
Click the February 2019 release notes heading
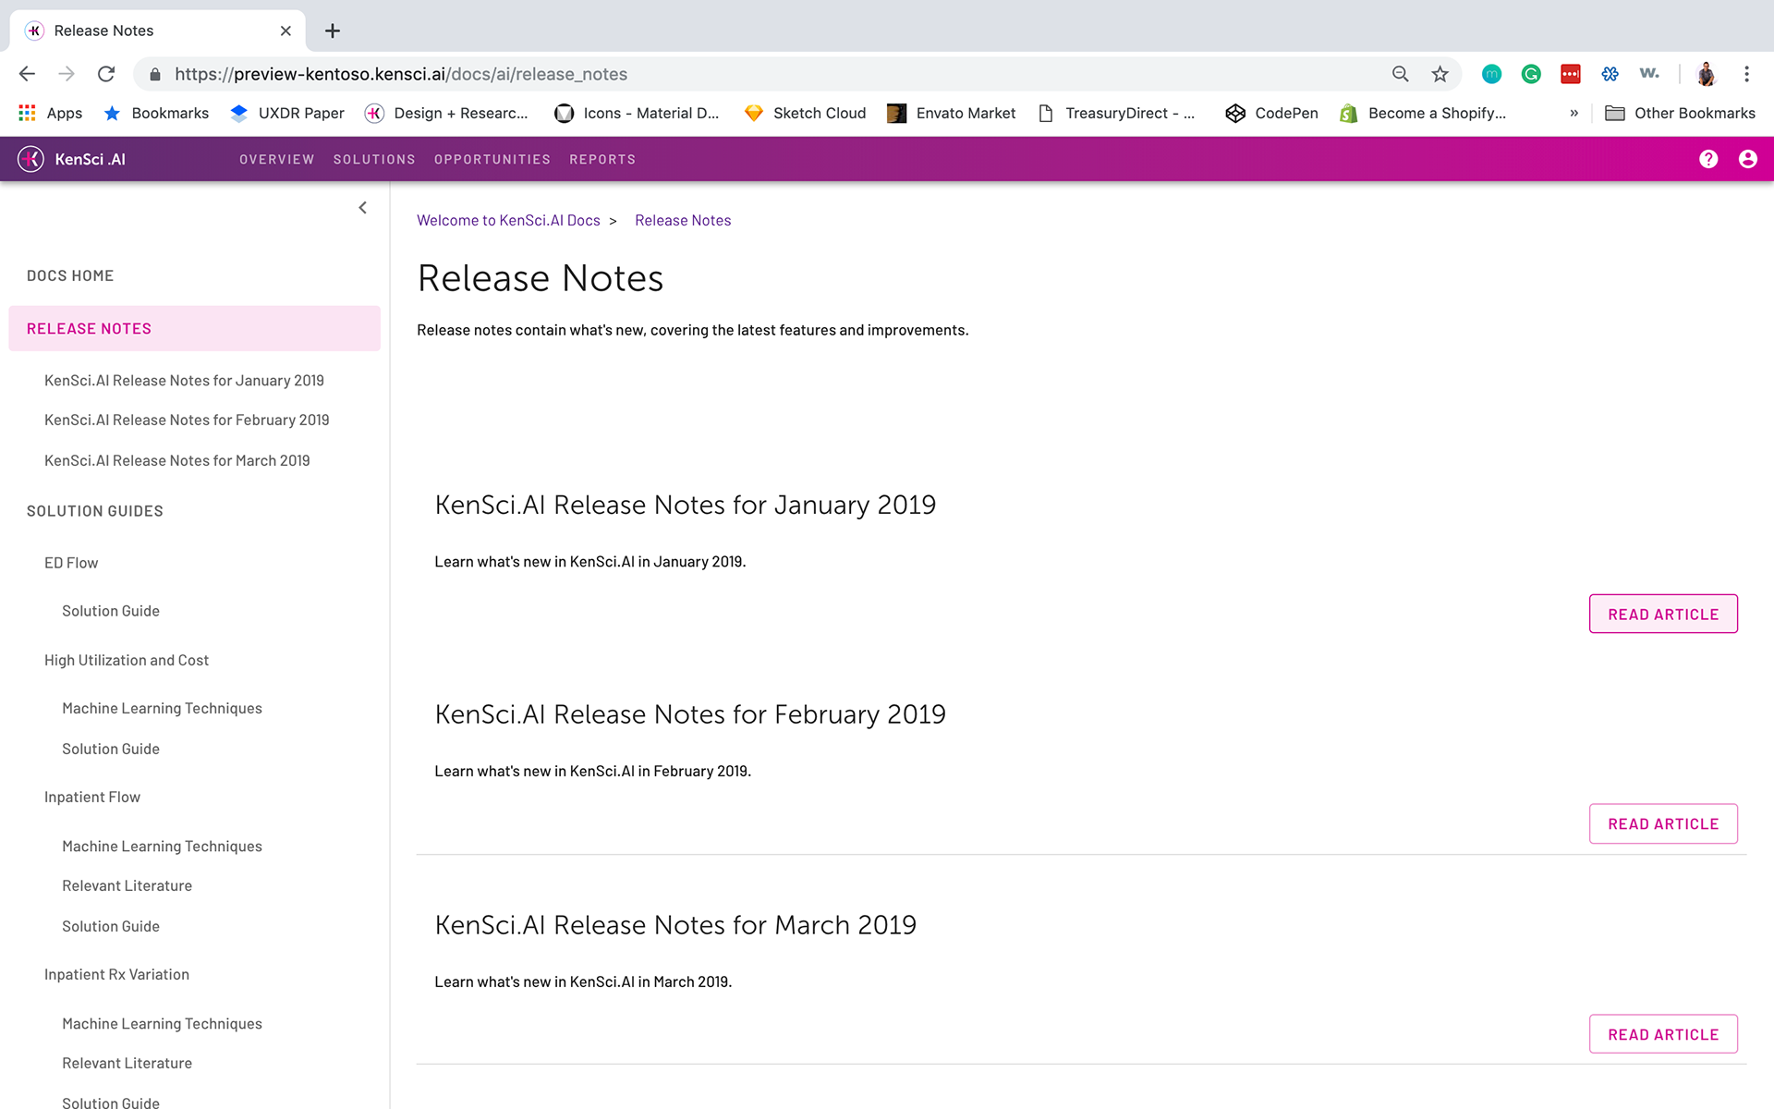tap(690, 714)
